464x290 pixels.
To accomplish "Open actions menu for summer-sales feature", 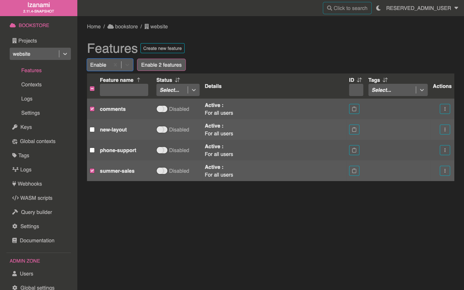I will pos(445,171).
